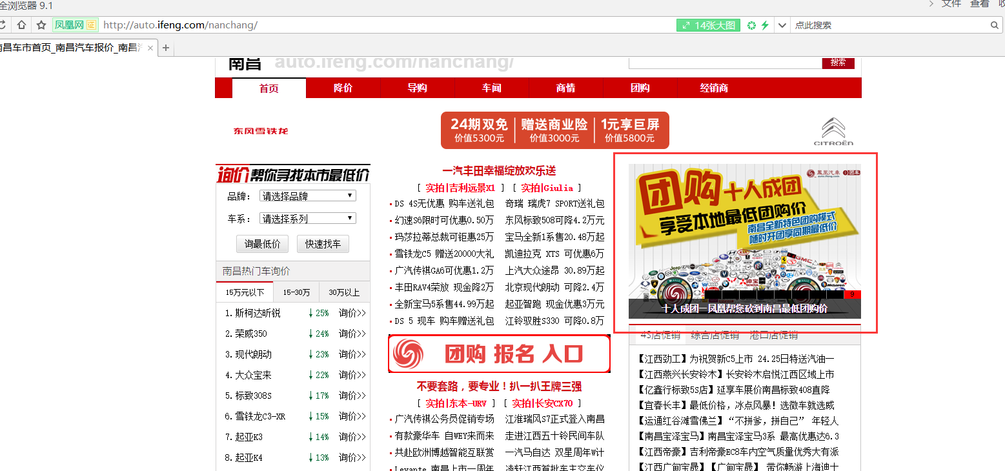Switch to the 综合店促销 tab
Image resolution: width=1005 pixels, height=471 pixels.
pyautogui.click(x=715, y=335)
